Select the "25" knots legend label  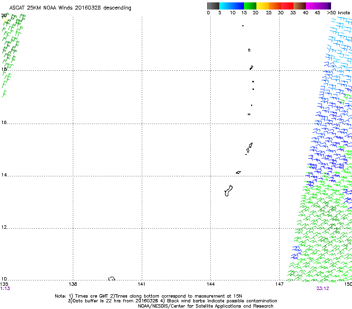[269, 13]
